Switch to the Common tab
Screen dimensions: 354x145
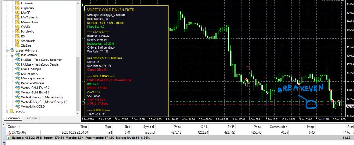[x=13, y=118]
